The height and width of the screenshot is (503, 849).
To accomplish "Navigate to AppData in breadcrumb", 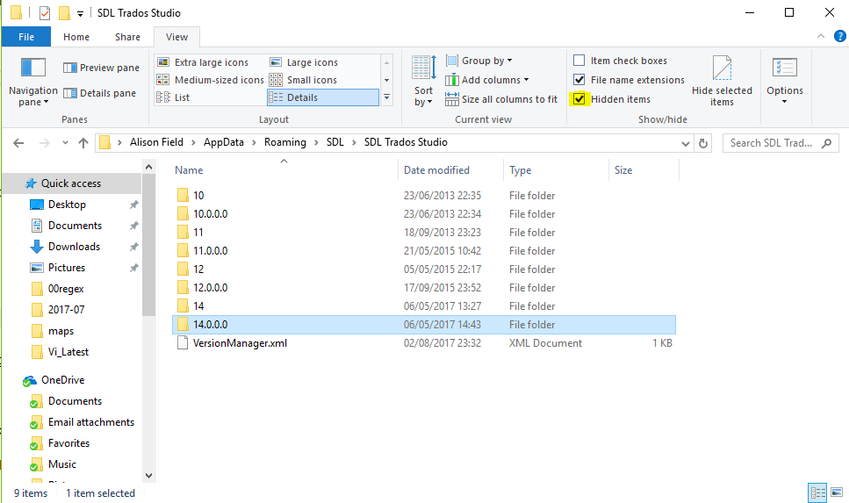I will point(223,142).
